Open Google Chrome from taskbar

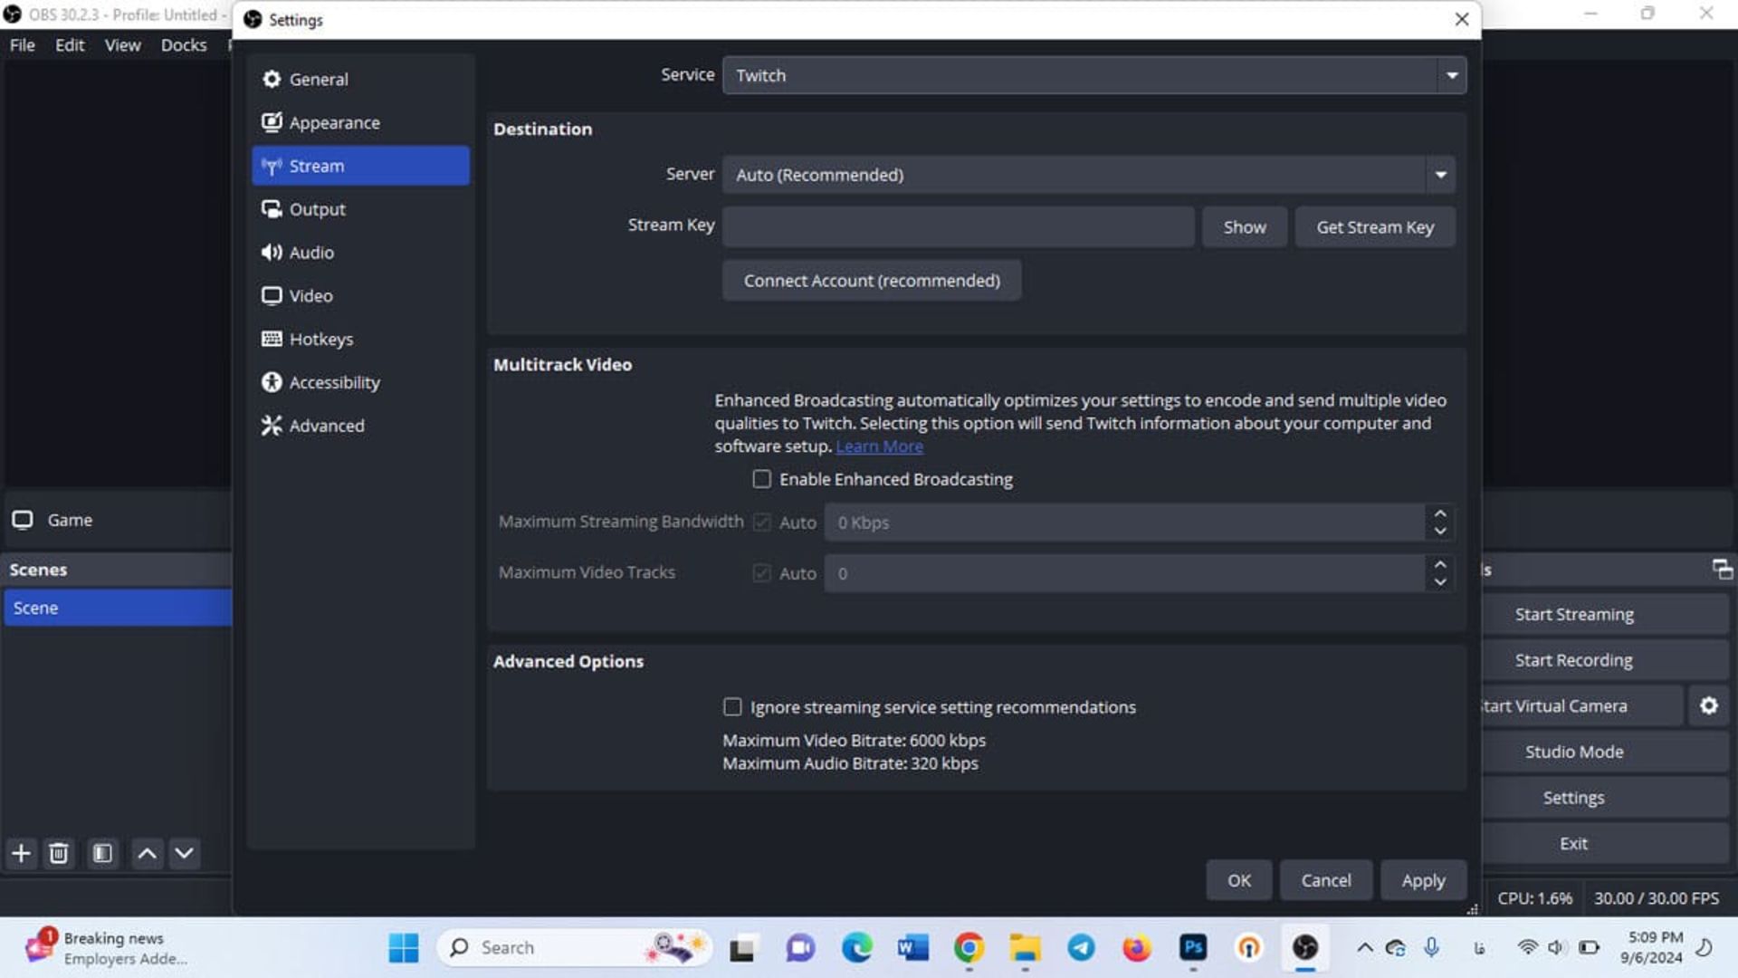pos(969,948)
